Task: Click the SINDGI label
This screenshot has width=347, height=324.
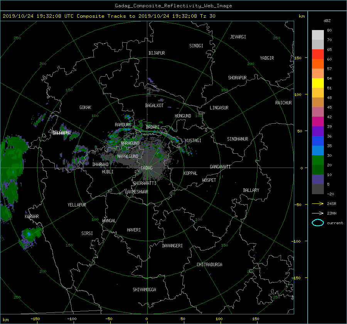Action: pyautogui.click(x=196, y=46)
